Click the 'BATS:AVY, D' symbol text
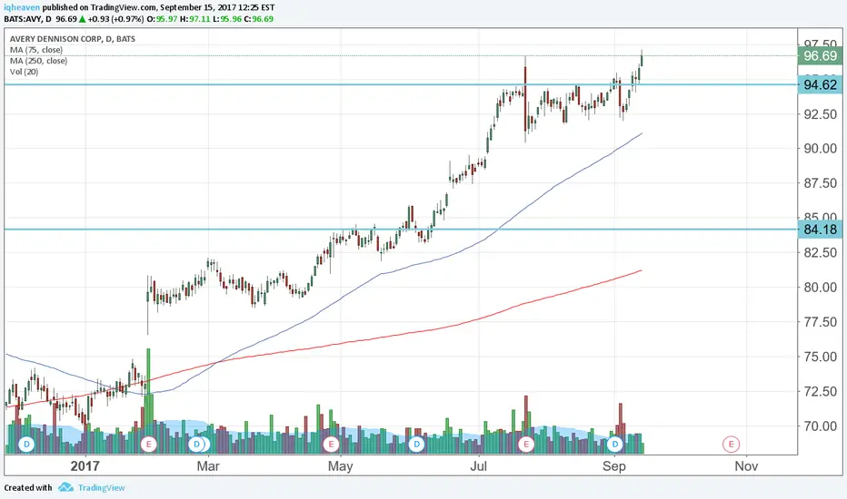 click(x=27, y=19)
